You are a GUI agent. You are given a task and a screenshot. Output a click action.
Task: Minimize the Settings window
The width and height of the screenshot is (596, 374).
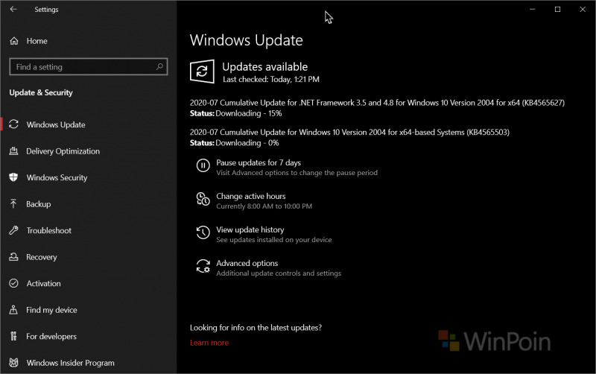(x=533, y=9)
